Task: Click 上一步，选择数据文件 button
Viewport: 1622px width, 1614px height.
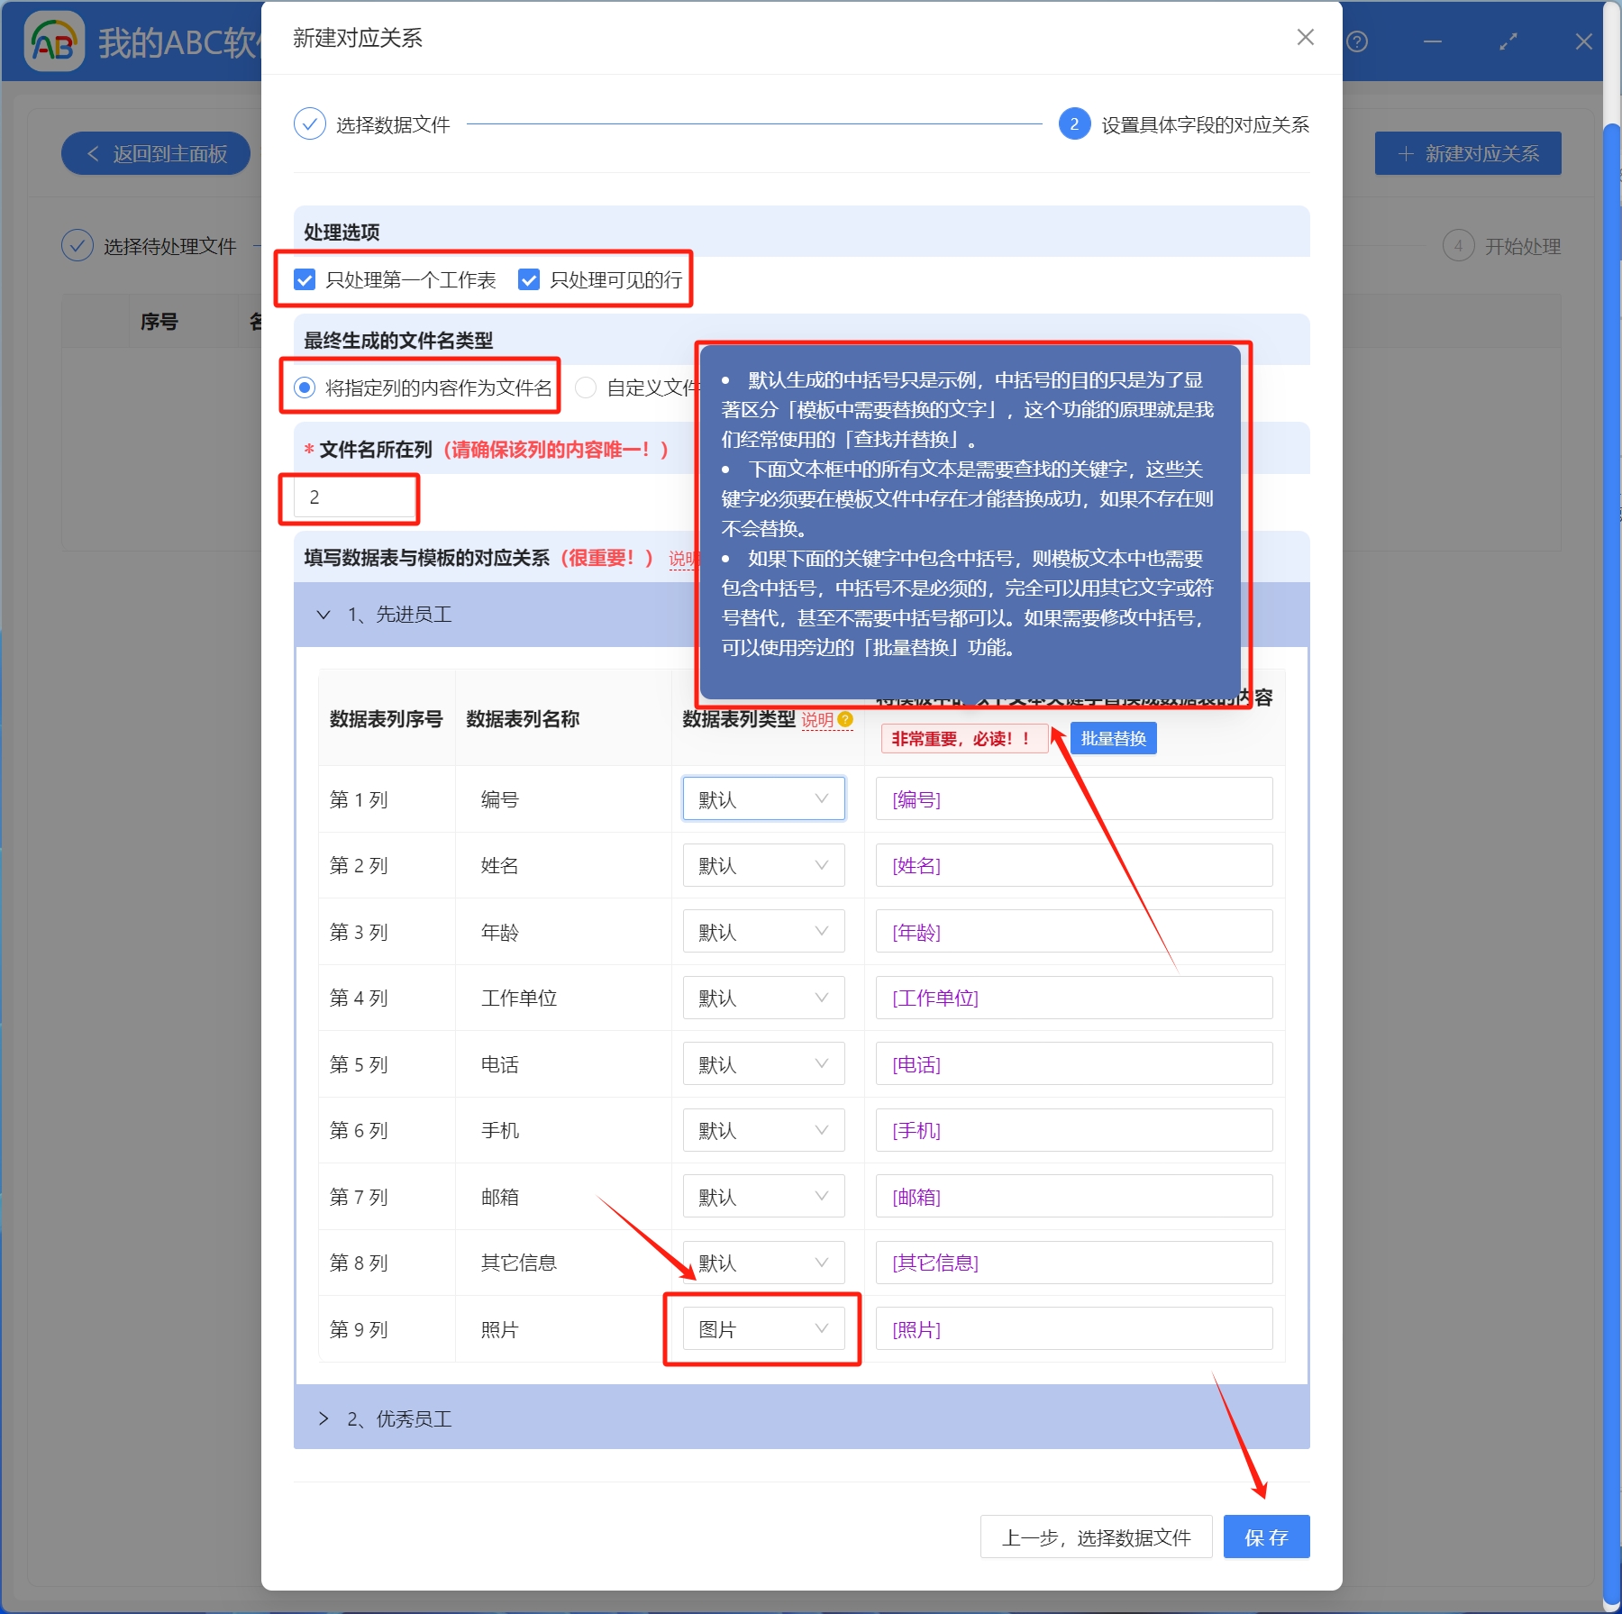Action: [1097, 1536]
